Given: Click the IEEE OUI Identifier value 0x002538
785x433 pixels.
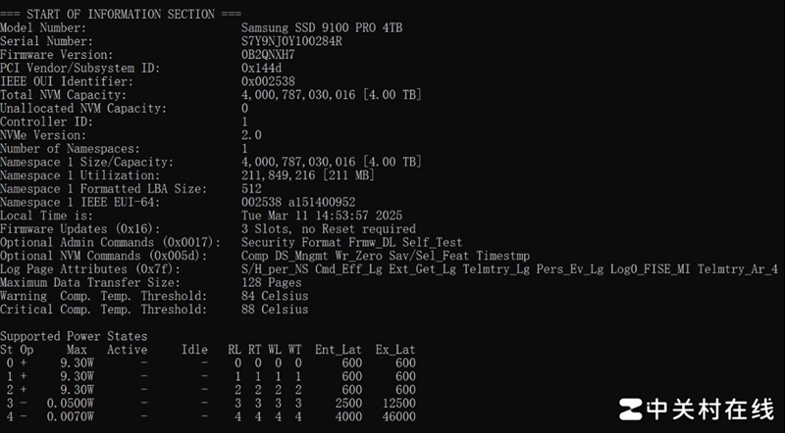Looking at the screenshot, I should [x=267, y=81].
